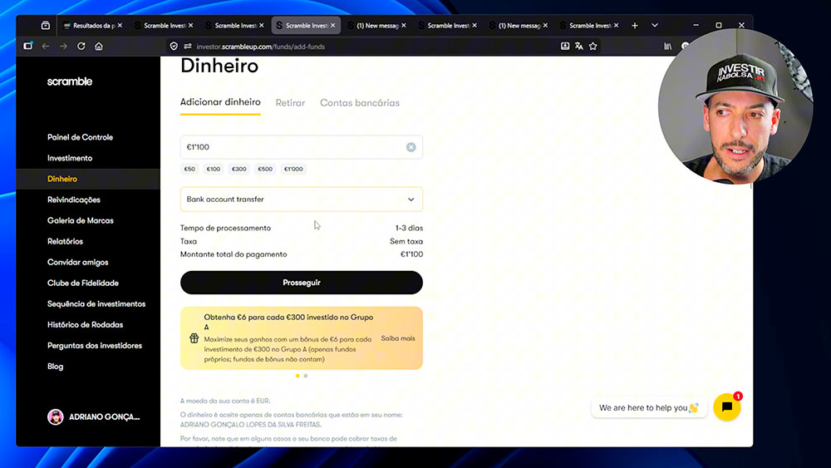
Task: Clear the amount field with the X icon
Action: tap(411, 147)
